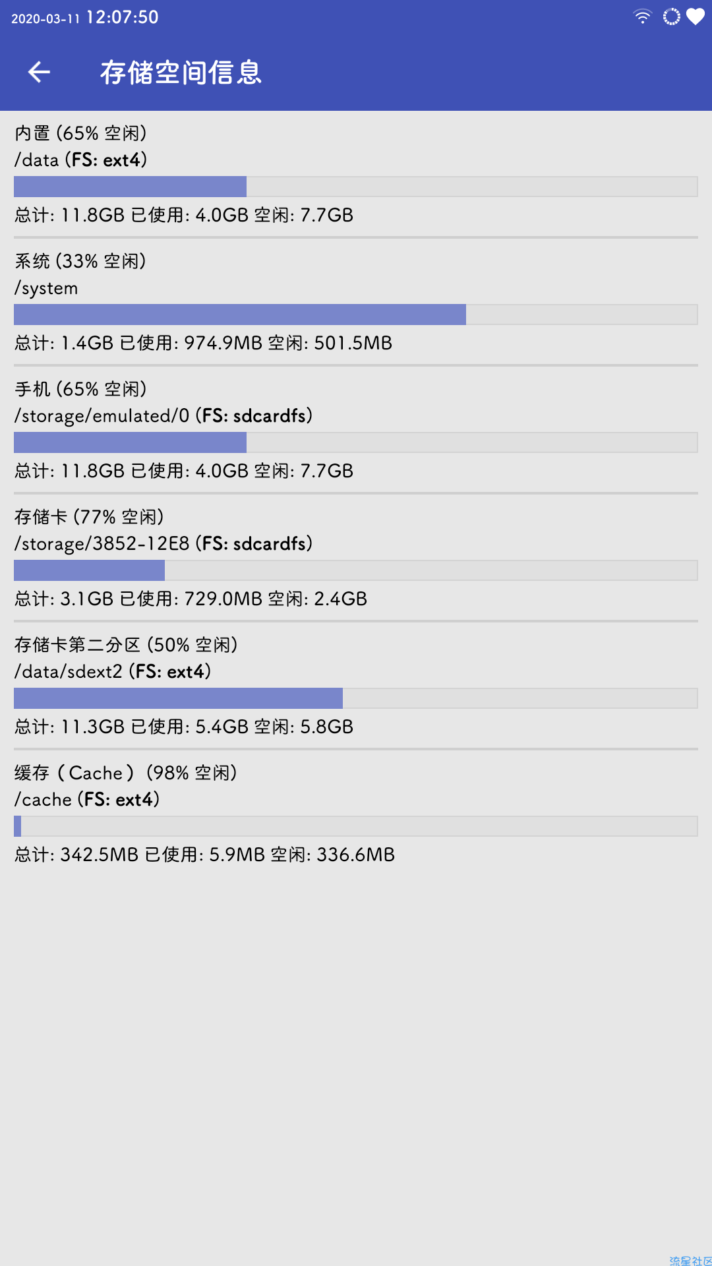Tap the dotted circle status icon
The image size is (712, 1266).
click(671, 16)
